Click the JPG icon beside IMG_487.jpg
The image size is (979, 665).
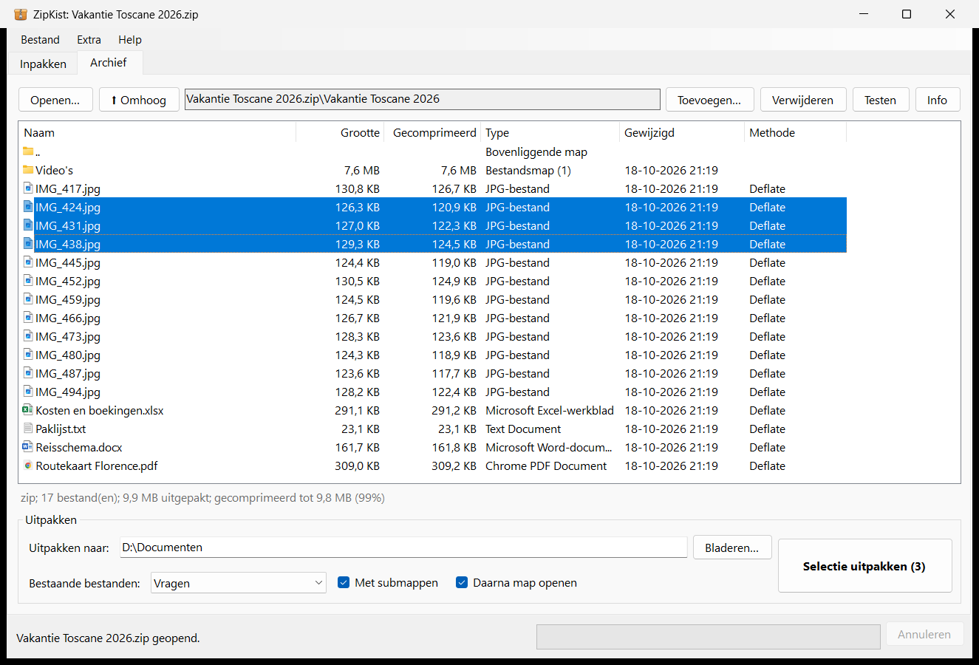point(28,373)
